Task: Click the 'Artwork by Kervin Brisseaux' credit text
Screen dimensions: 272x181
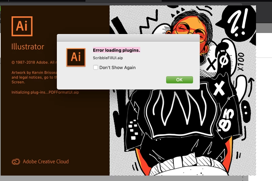Action: [34, 72]
